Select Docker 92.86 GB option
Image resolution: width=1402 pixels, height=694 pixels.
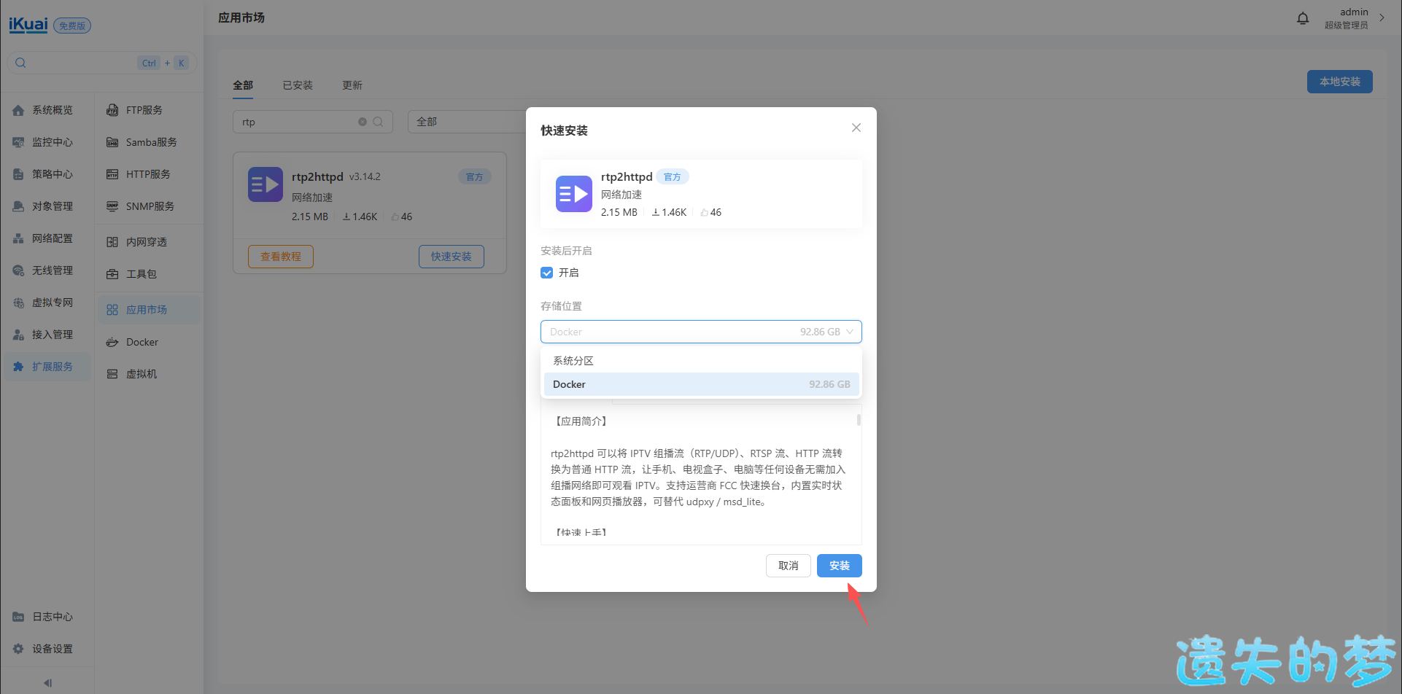(x=701, y=384)
